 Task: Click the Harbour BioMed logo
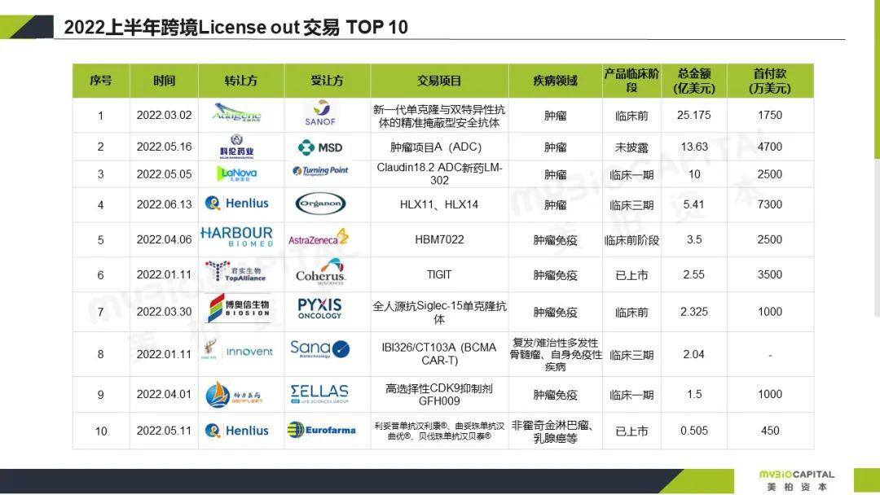click(236, 237)
